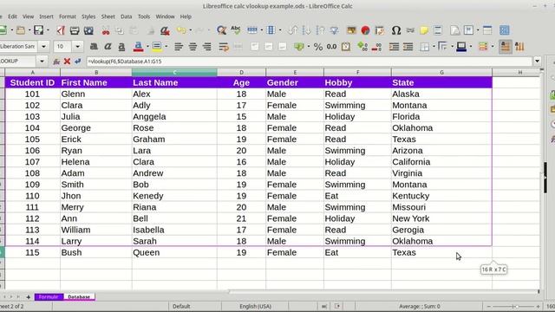Open background color dropdown arrow
The width and height of the screenshot is (555, 312).
pos(166,47)
